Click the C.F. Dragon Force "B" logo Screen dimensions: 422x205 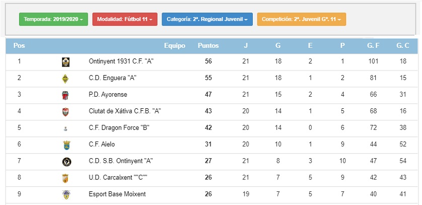65,129
